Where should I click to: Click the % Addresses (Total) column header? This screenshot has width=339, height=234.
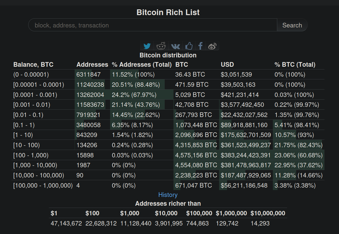tap(142, 65)
